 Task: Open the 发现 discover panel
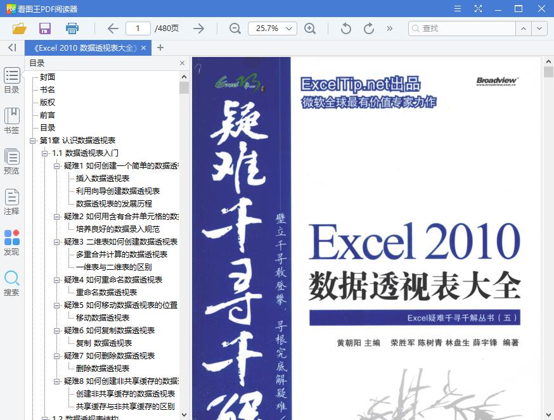pyautogui.click(x=11, y=243)
